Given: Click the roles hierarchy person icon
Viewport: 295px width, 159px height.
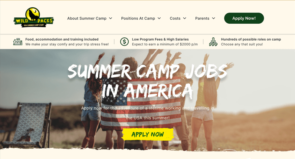Looking at the screenshot, I should coord(213,42).
